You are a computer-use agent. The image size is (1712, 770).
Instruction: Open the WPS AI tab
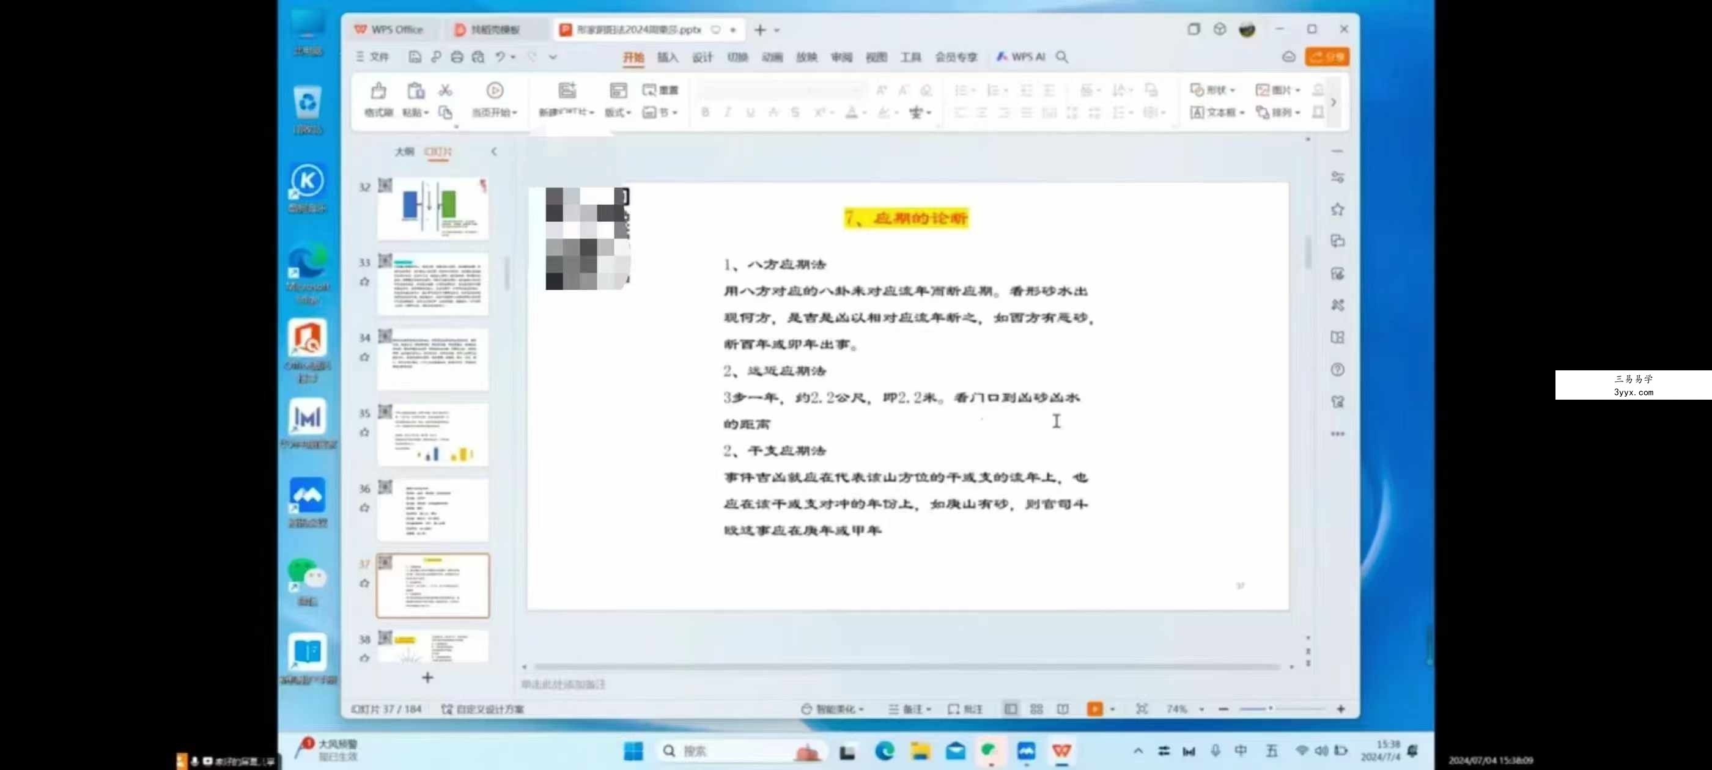pos(1020,57)
